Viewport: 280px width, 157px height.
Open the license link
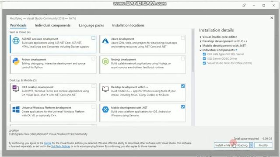48,143
